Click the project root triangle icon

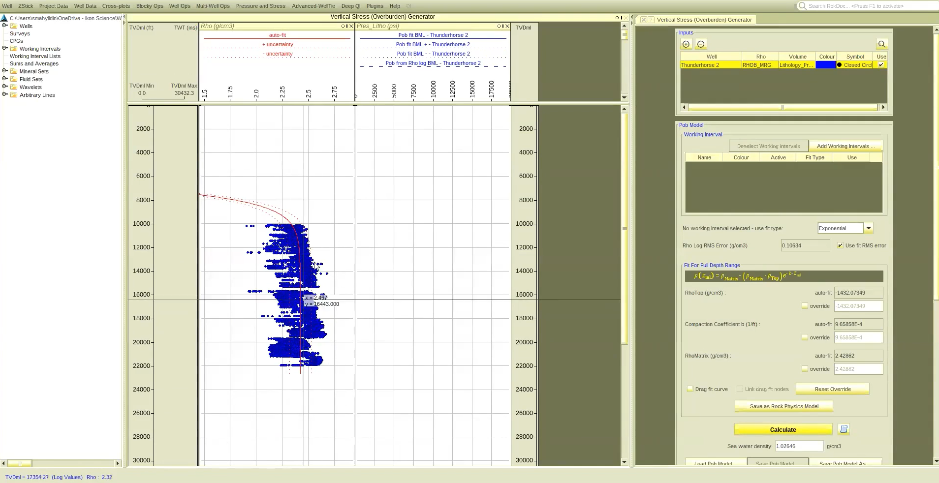pyautogui.click(x=4, y=18)
